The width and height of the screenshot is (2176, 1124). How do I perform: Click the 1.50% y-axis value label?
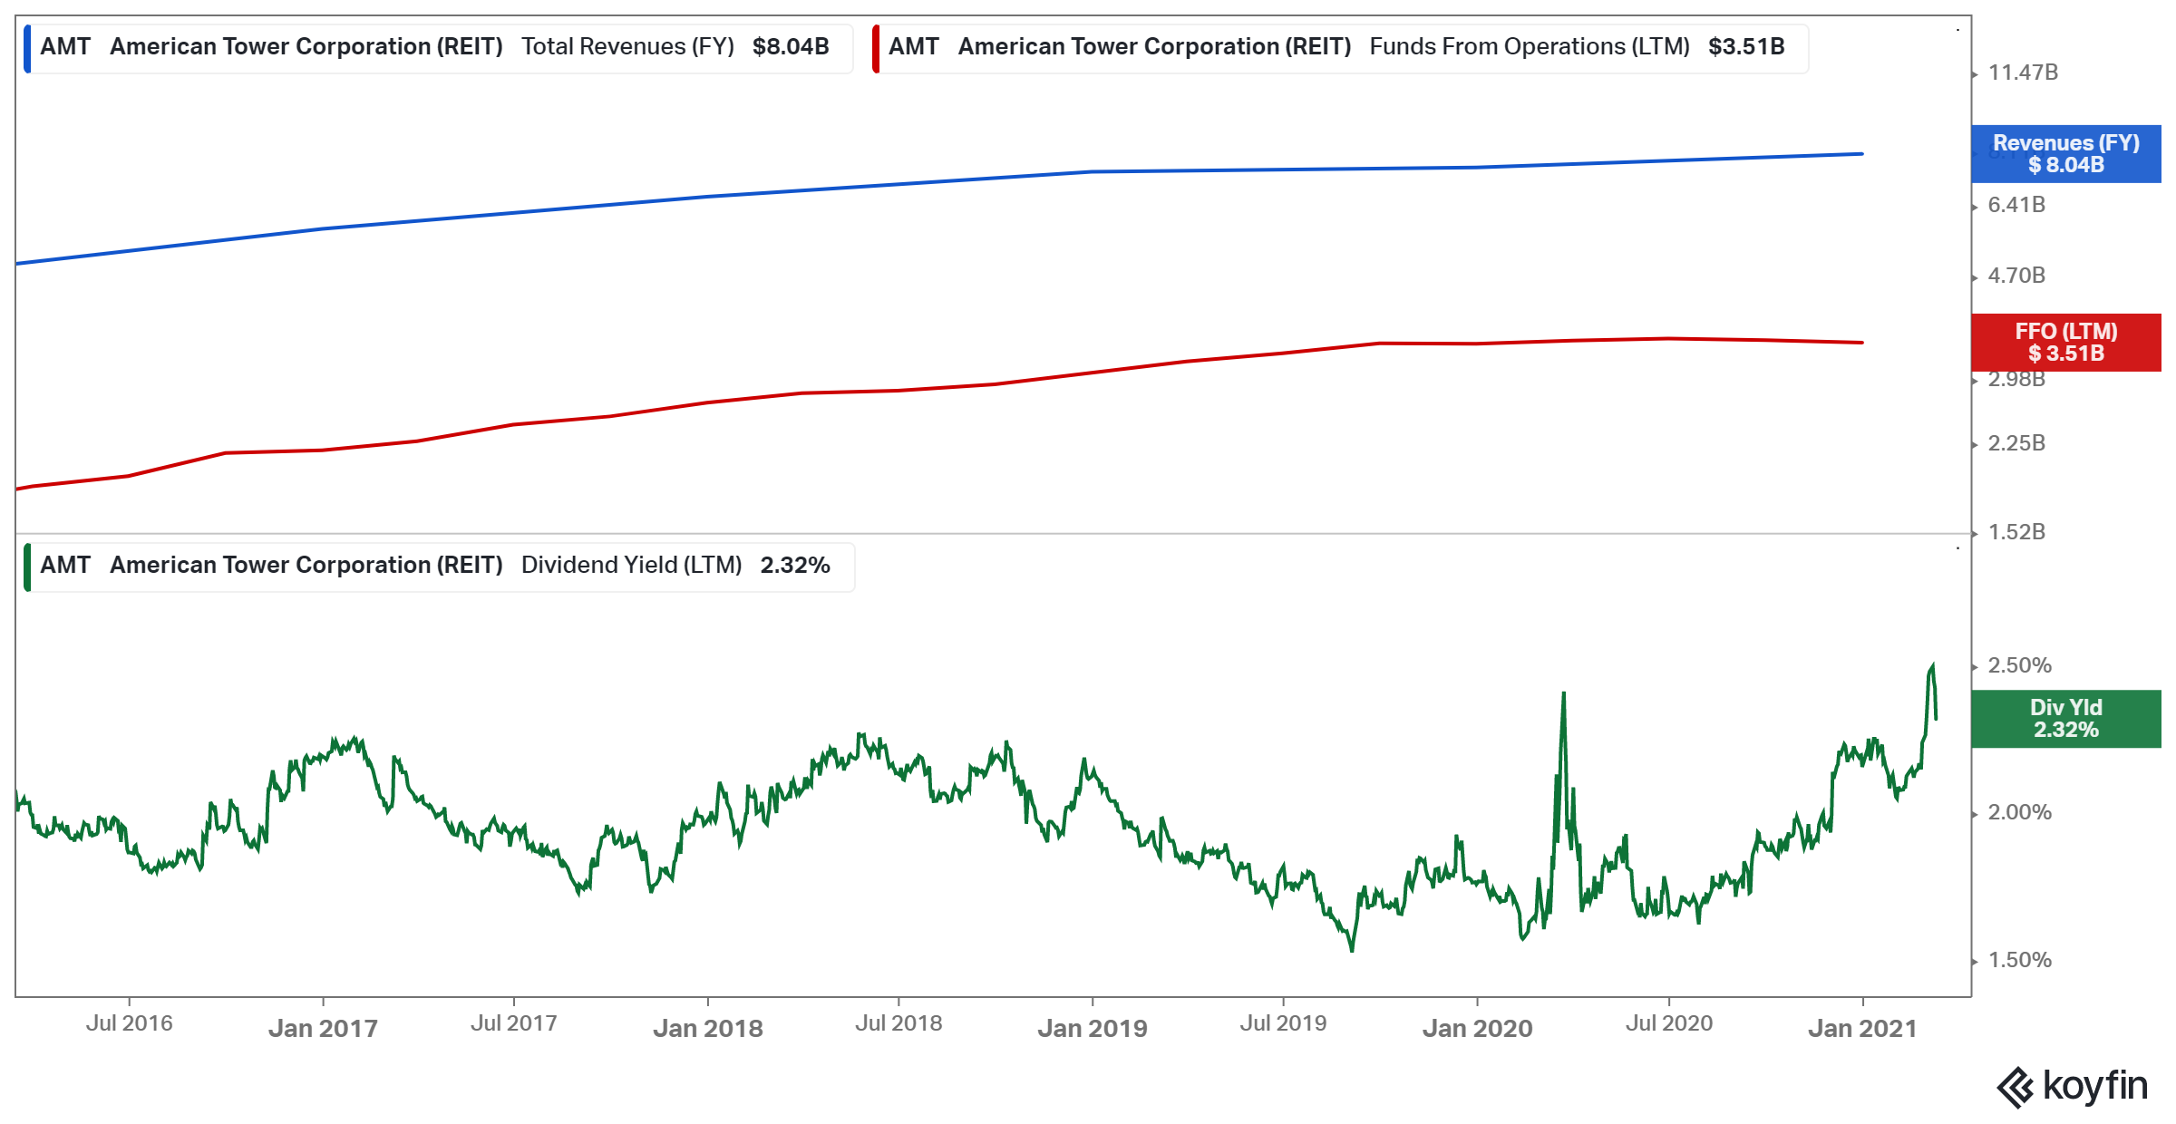point(2019,960)
